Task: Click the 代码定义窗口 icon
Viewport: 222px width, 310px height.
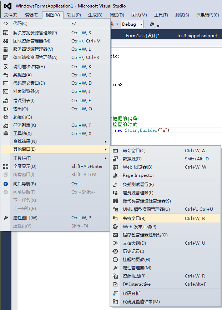Action: point(6,83)
